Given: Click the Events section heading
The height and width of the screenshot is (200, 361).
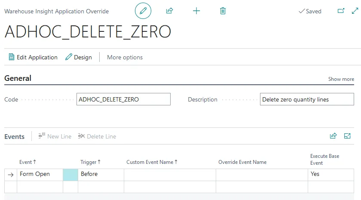Looking at the screenshot, I should pyautogui.click(x=14, y=136).
